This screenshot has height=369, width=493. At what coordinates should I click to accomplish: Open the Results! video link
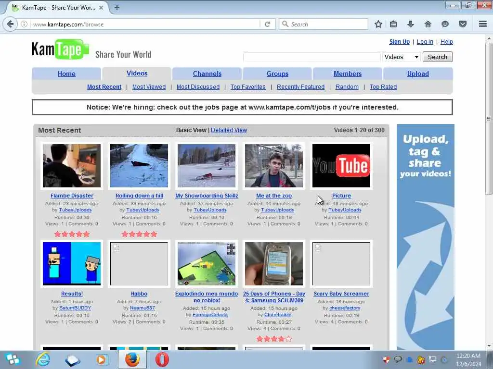click(72, 294)
